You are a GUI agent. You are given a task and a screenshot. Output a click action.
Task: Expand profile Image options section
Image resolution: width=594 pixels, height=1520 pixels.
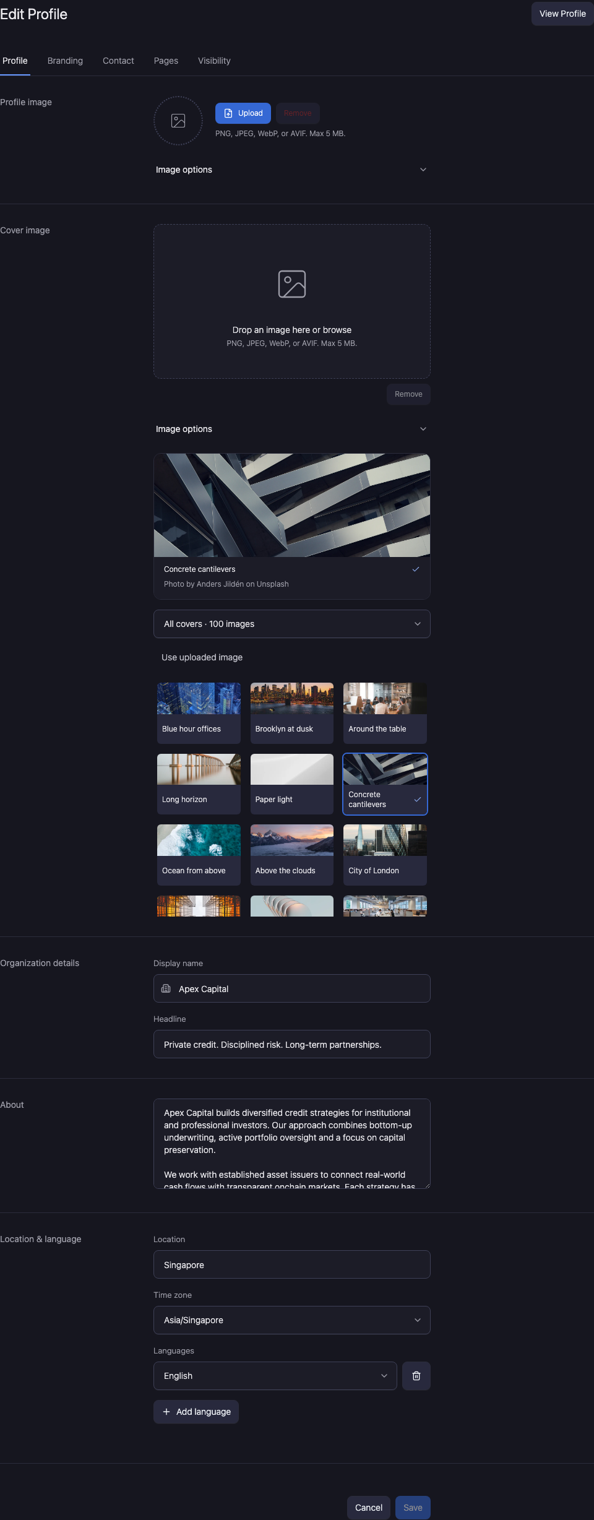[292, 170]
